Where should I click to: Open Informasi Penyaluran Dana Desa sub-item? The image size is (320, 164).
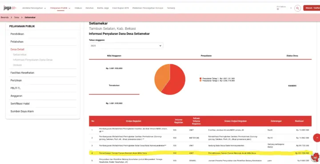[x=32, y=60]
